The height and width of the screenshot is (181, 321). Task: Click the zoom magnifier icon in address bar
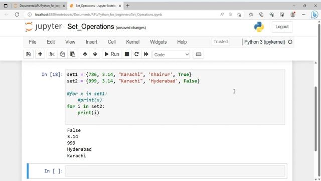(231, 15)
